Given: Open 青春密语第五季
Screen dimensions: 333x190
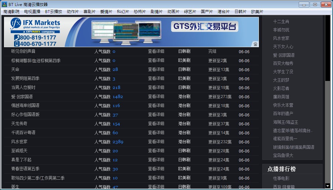Looking at the screenshot, I should [x=25, y=169].
